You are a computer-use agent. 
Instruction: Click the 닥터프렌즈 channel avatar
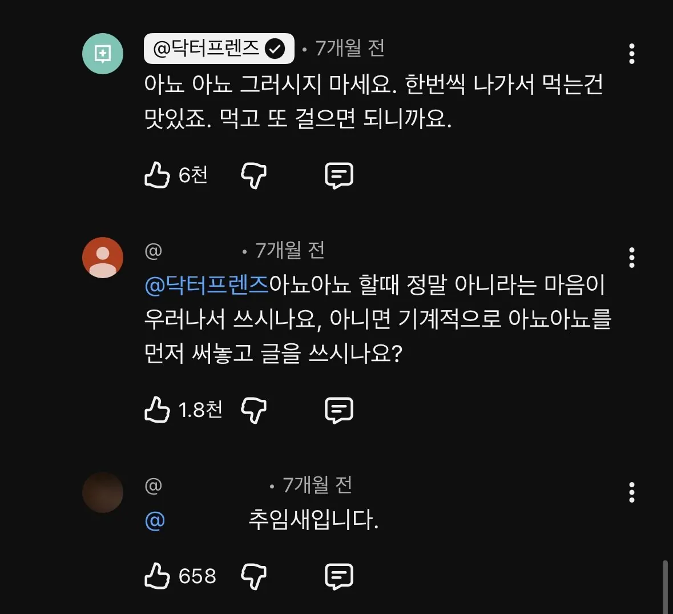coord(103,53)
